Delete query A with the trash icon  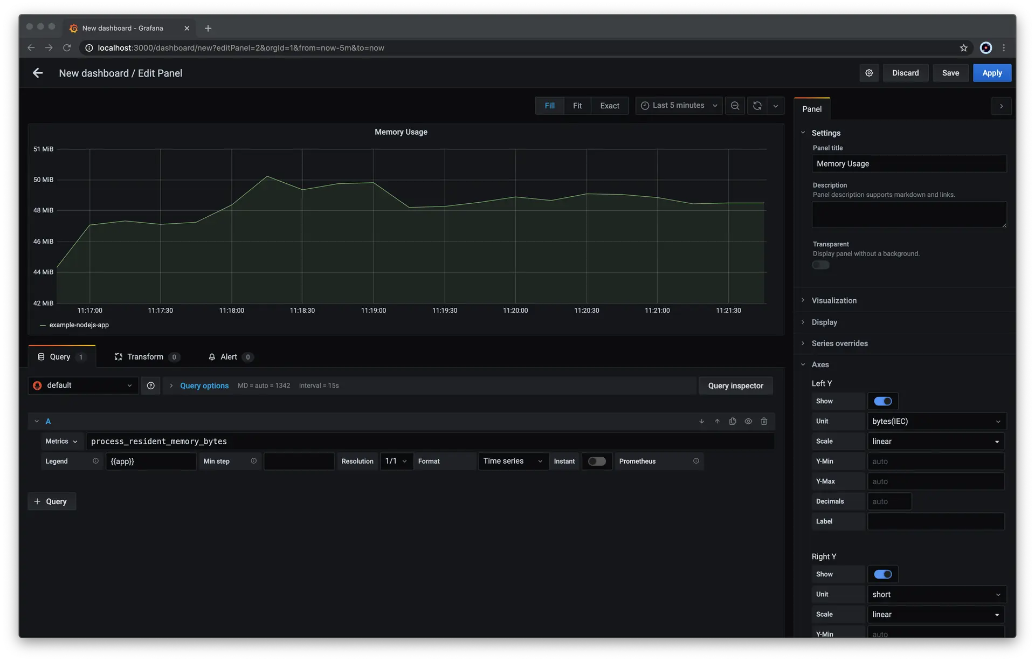764,422
